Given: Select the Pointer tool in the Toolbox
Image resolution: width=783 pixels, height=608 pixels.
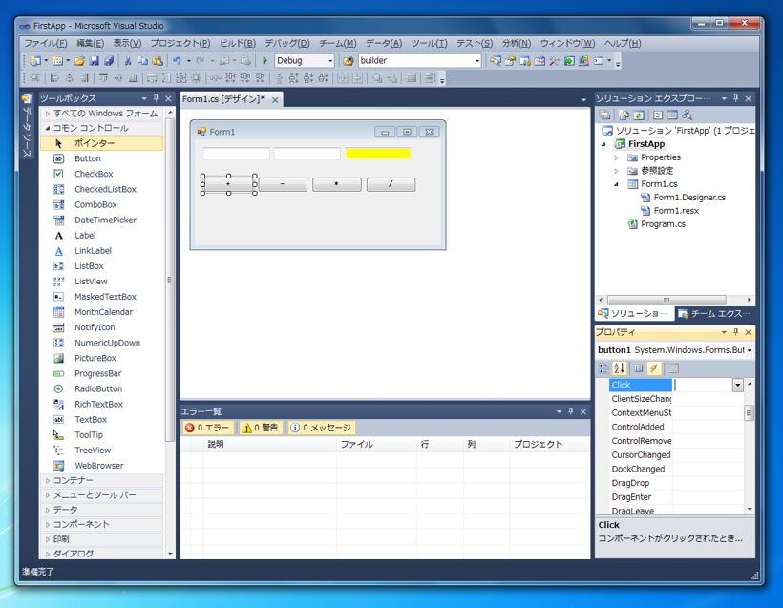Looking at the screenshot, I should [72, 143].
